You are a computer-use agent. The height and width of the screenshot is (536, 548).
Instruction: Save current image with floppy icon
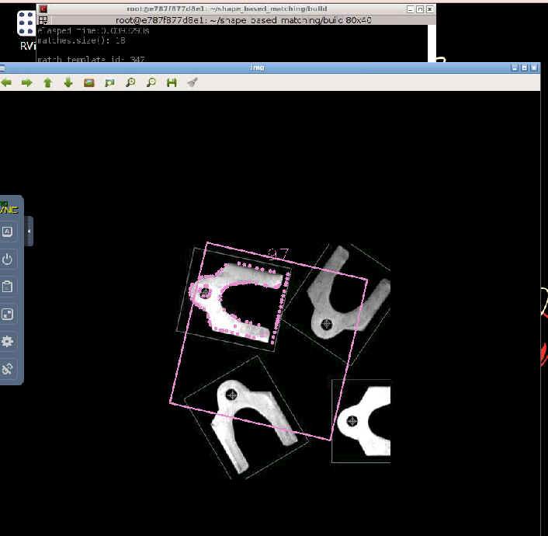pyautogui.click(x=172, y=82)
